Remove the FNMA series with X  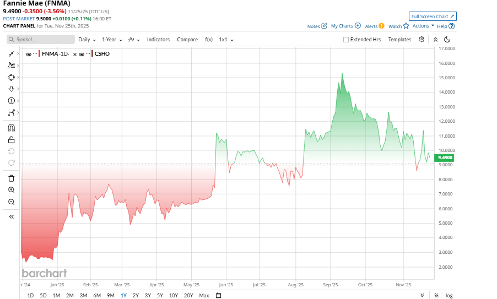(75, 55)
